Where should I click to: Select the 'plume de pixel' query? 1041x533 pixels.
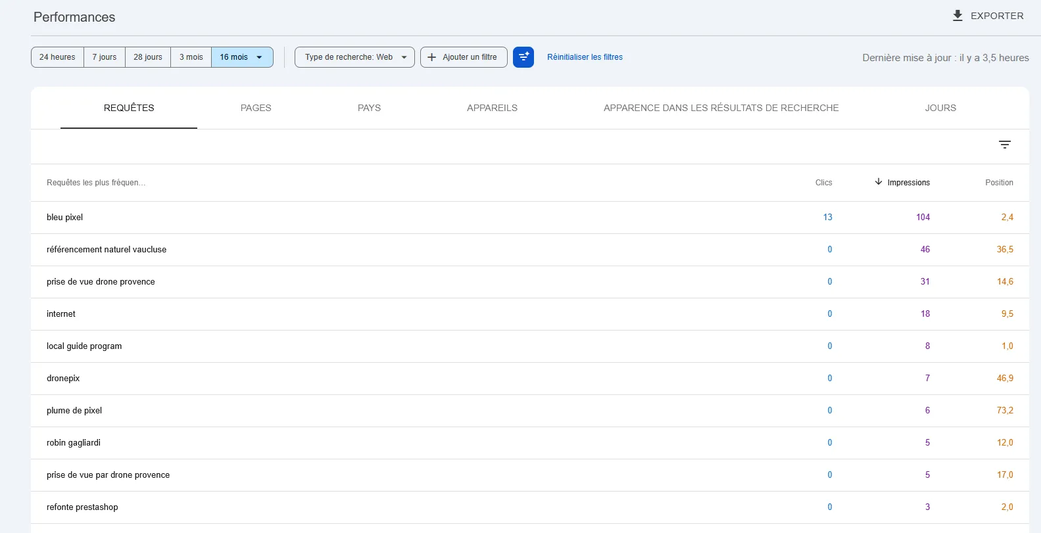tap(529, 411)
